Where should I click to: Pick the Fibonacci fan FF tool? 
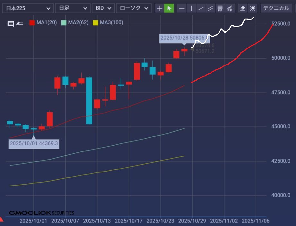point(230,8)
